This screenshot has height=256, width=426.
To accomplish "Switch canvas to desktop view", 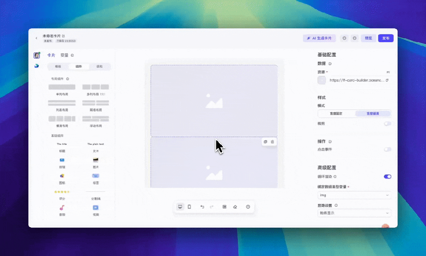I will point(180,207).
